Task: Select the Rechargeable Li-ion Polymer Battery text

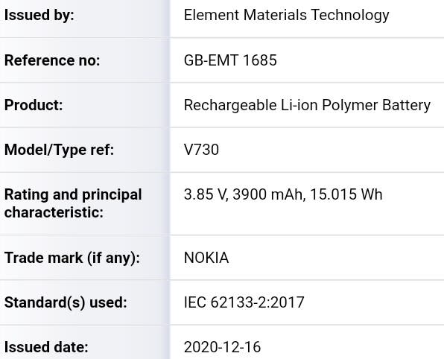Action: click(307, 106)
